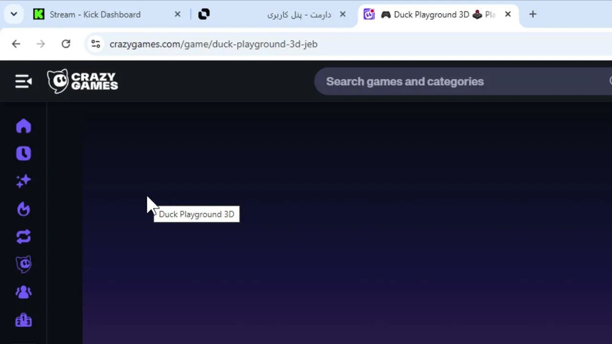Click the browser Forward arrow
Screen dimensions: 612x344
coord(41,44)
